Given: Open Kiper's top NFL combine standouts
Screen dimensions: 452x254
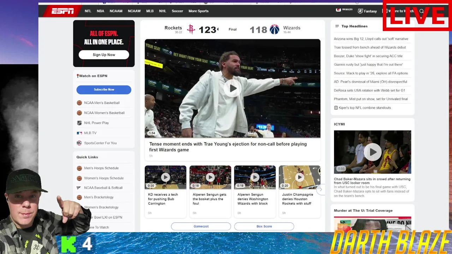Looking at the screenshot, I should (x=365, y=108).
